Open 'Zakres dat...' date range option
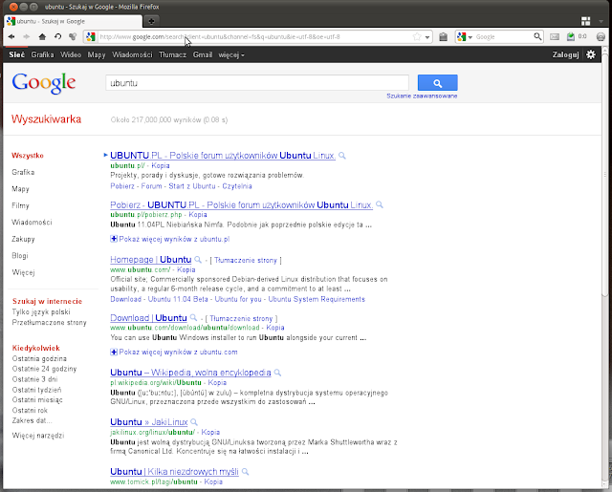 pyautogui.click(x=32, y=420)
